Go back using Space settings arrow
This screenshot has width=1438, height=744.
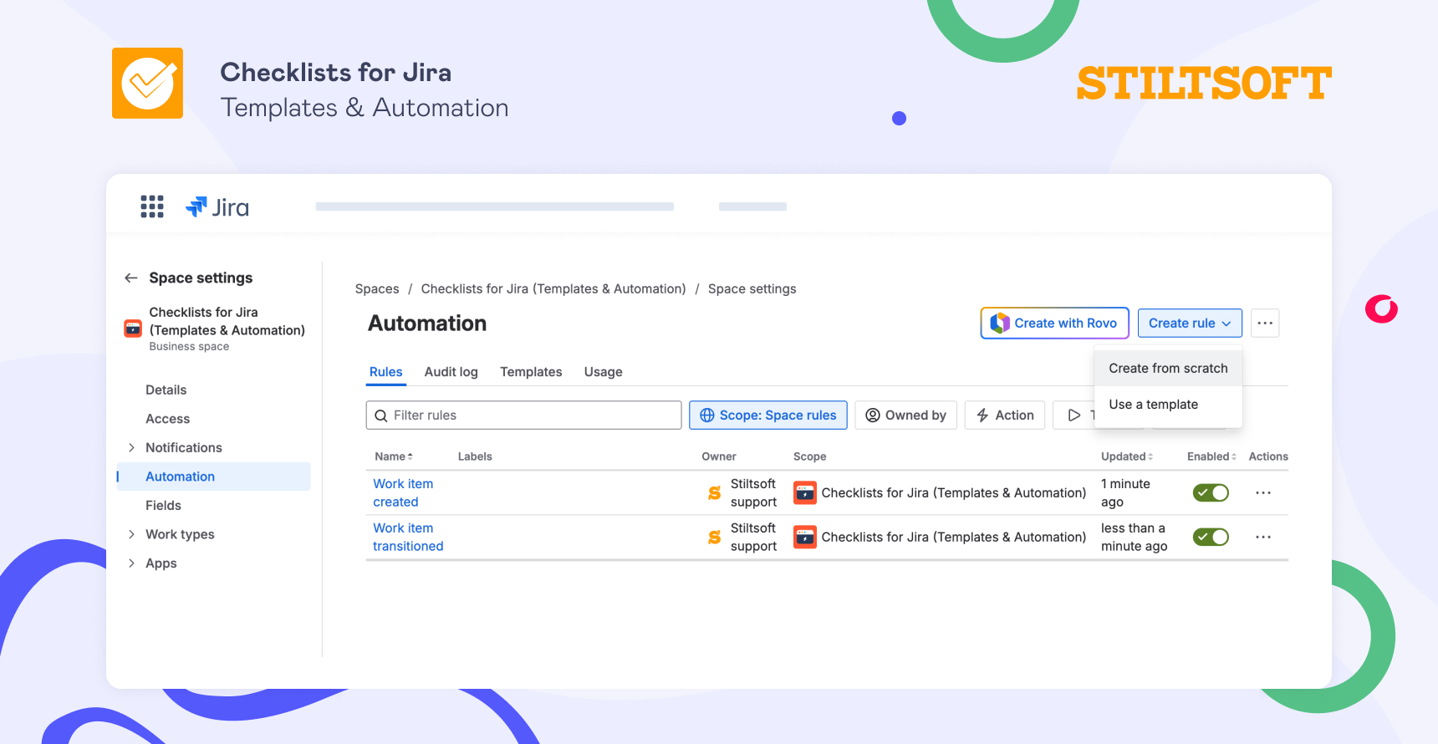[x=131, y=278]
